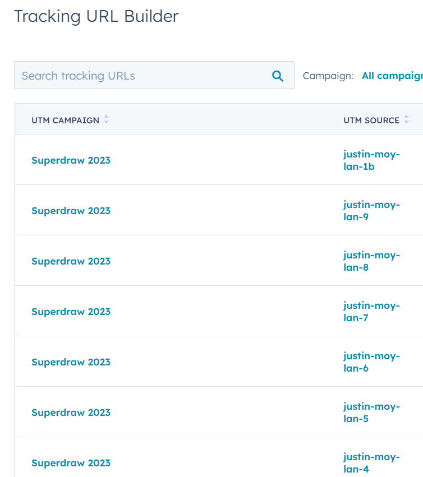The width and height of the screenshot is (423, 477).
Task: Open Superdraw 2023 in the justin-moylan-6 row
Action: click(71, 362)
